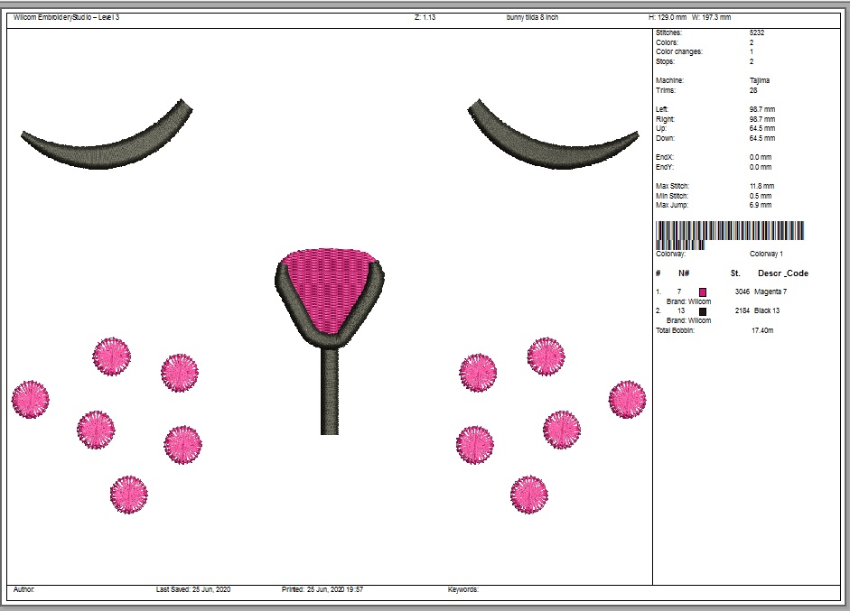Click the Magenta 7 color swatch
The height and width of the screenshot is (611, 850).
pyautogui.click(x=703, y=292)
